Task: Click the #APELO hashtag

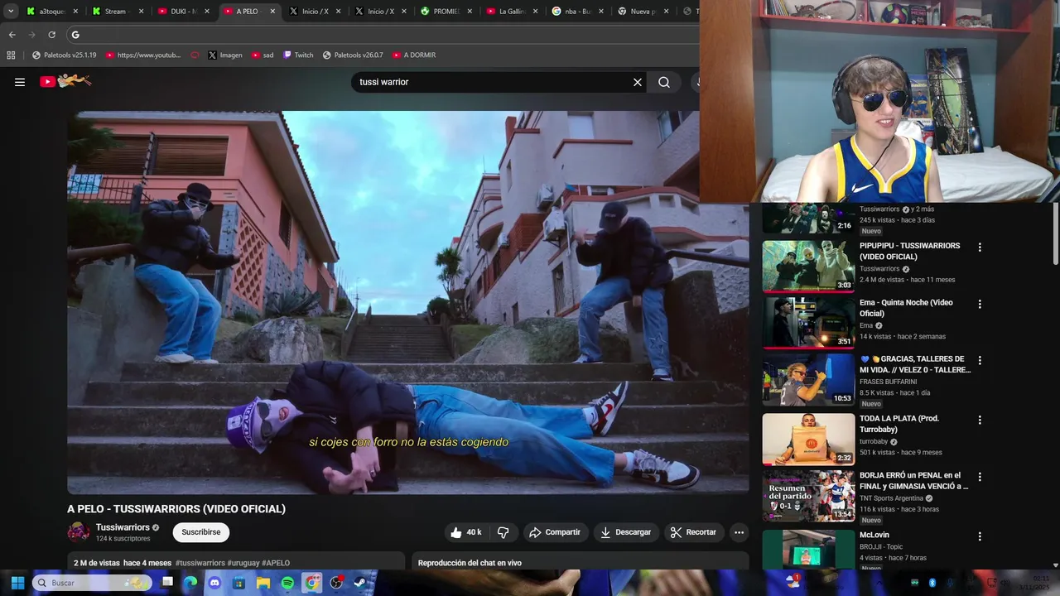Action: coord(276,563)
